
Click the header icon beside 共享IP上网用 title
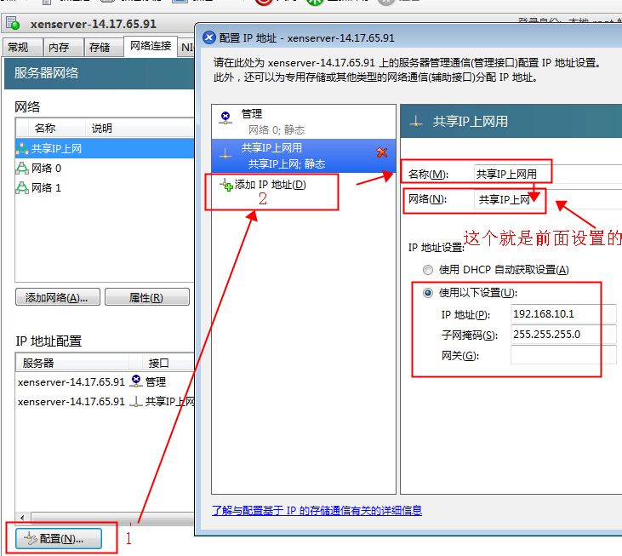point(416,122)
